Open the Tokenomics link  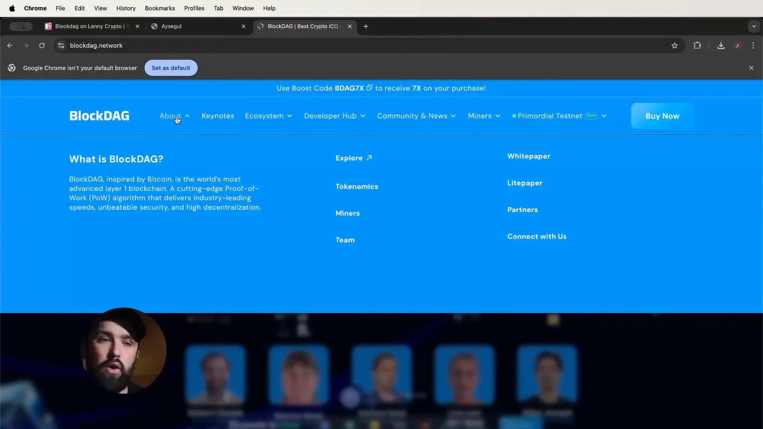(x=357, y=186)
